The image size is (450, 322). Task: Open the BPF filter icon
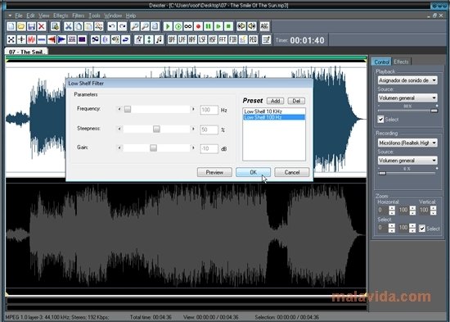[x=172, y=39]
